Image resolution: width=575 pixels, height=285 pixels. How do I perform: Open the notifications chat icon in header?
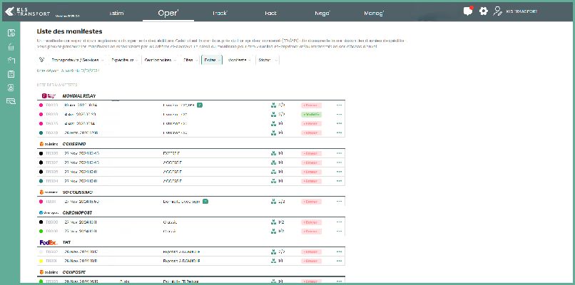pos(468,11)
